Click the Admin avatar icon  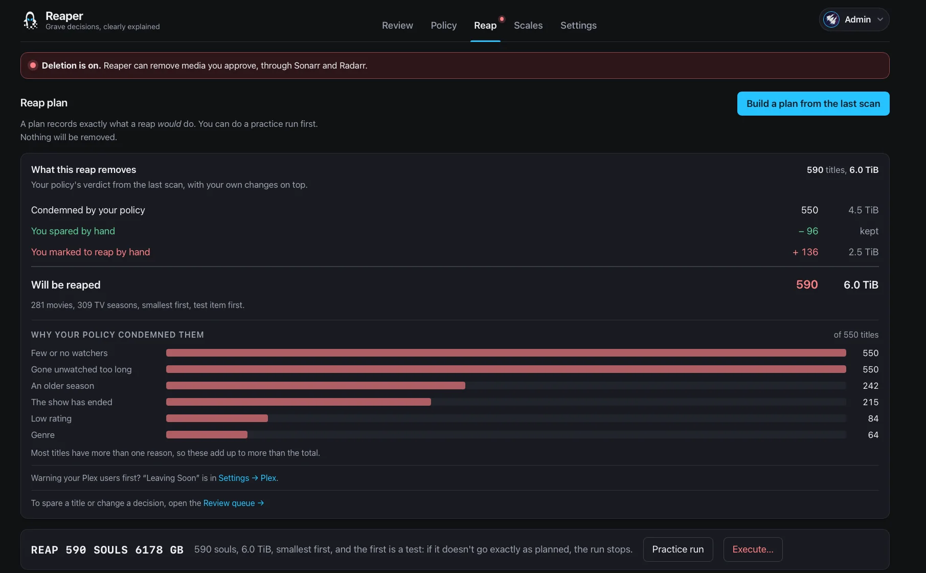pos(831,19)
